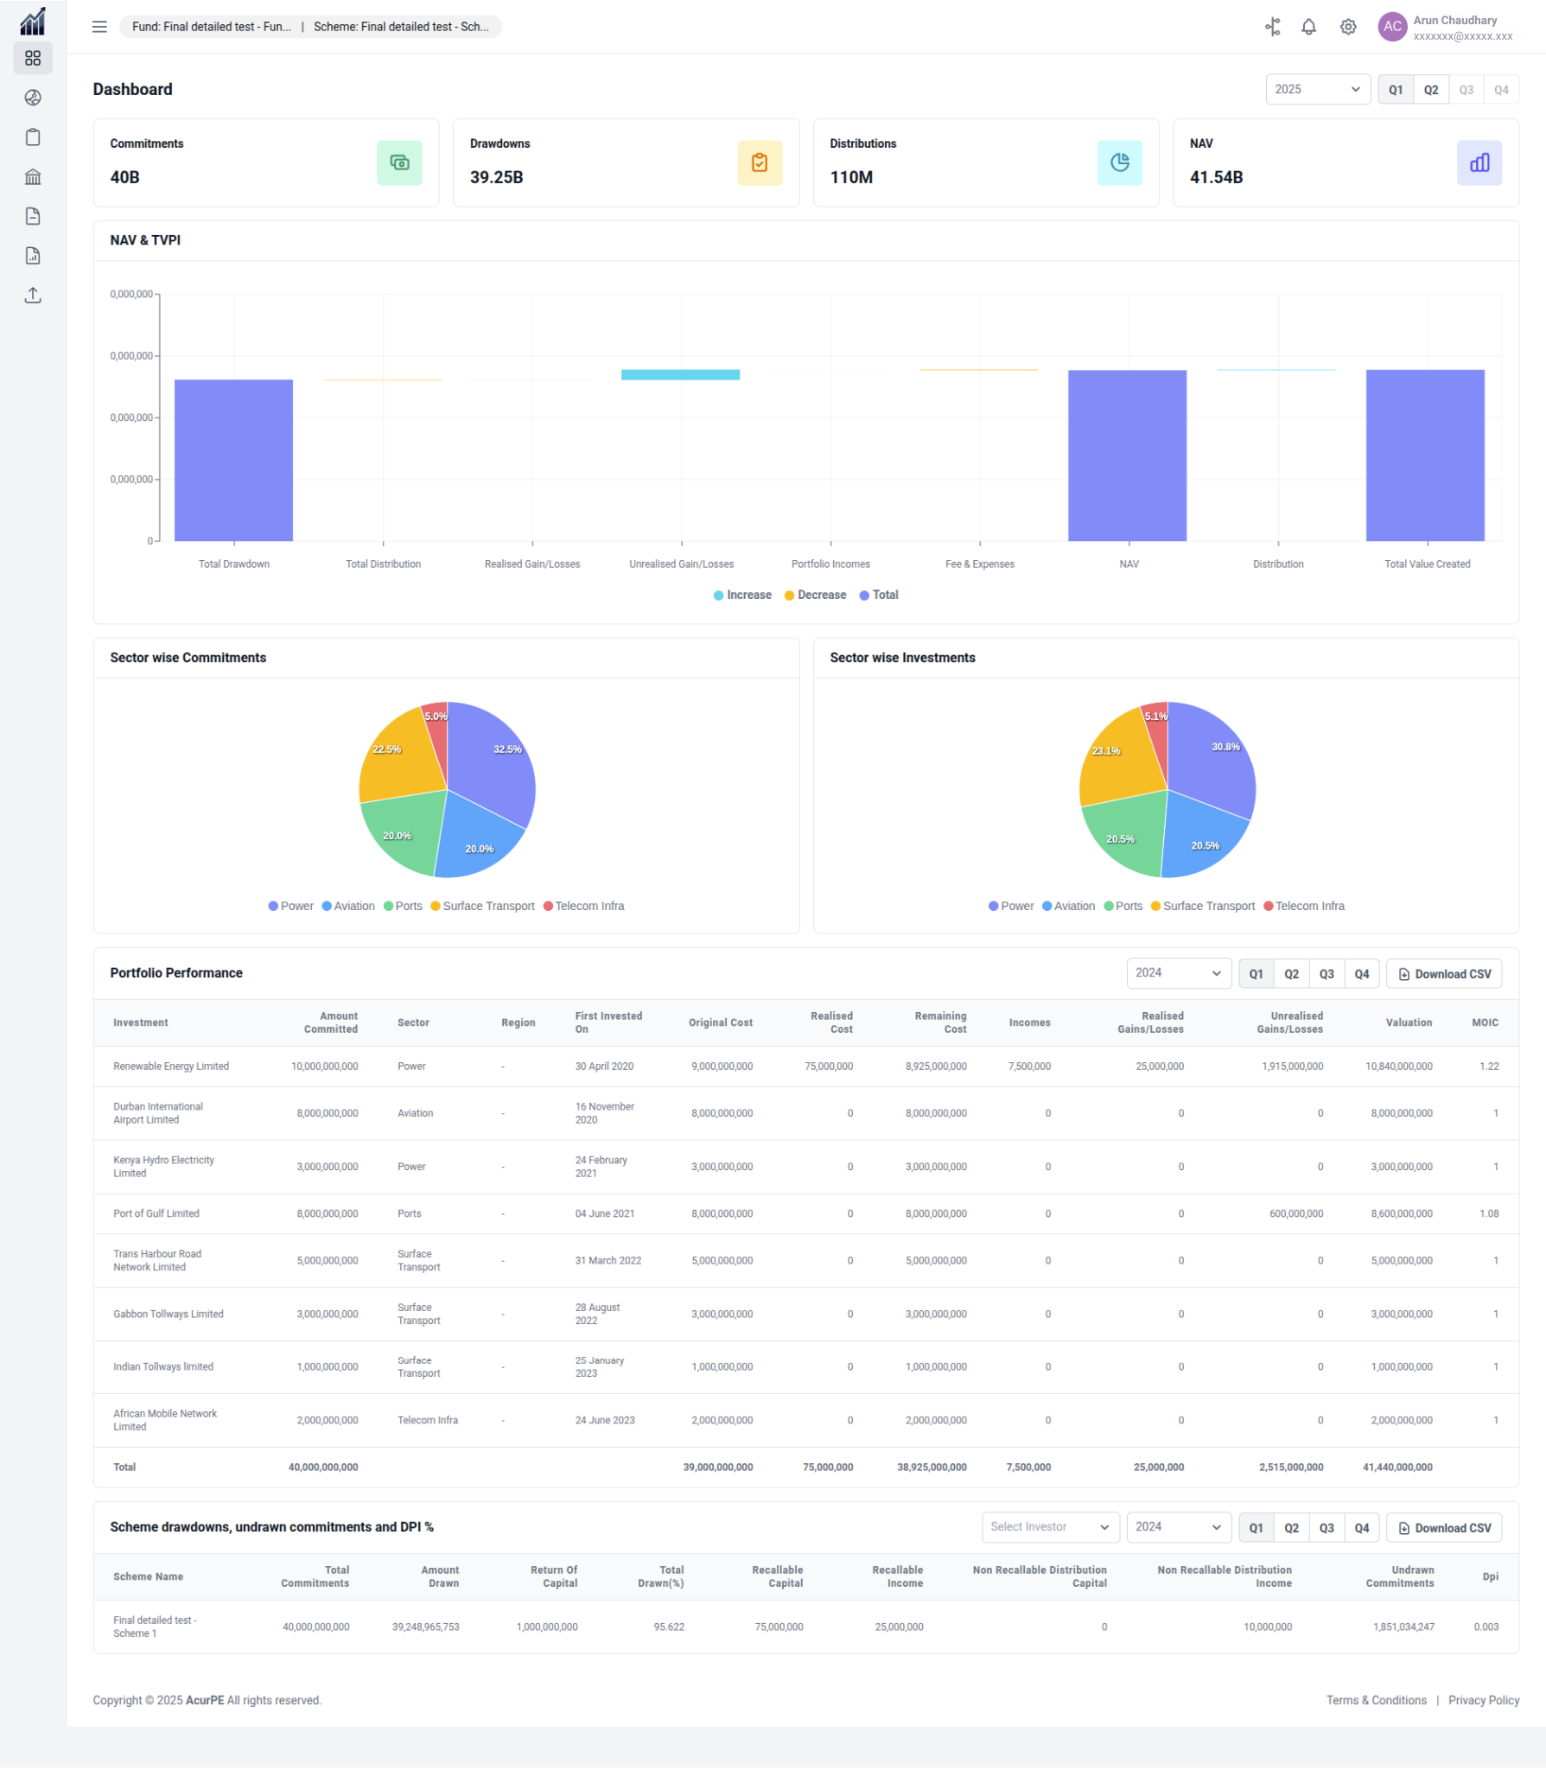Open the bank building icon in sidebar

(x=33, y=177)
